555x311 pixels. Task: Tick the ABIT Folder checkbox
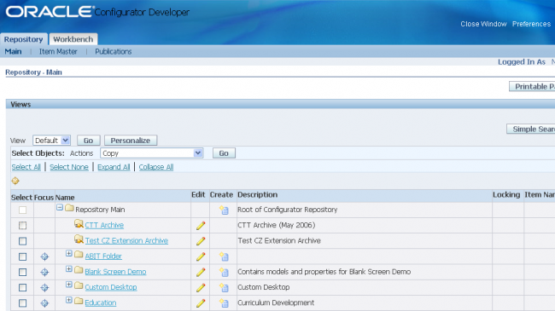pos(23,256)
